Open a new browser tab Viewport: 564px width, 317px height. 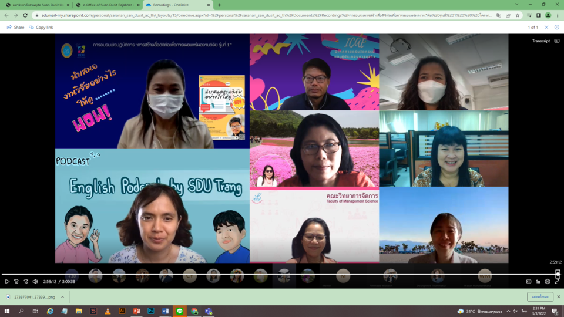[219, 5]
